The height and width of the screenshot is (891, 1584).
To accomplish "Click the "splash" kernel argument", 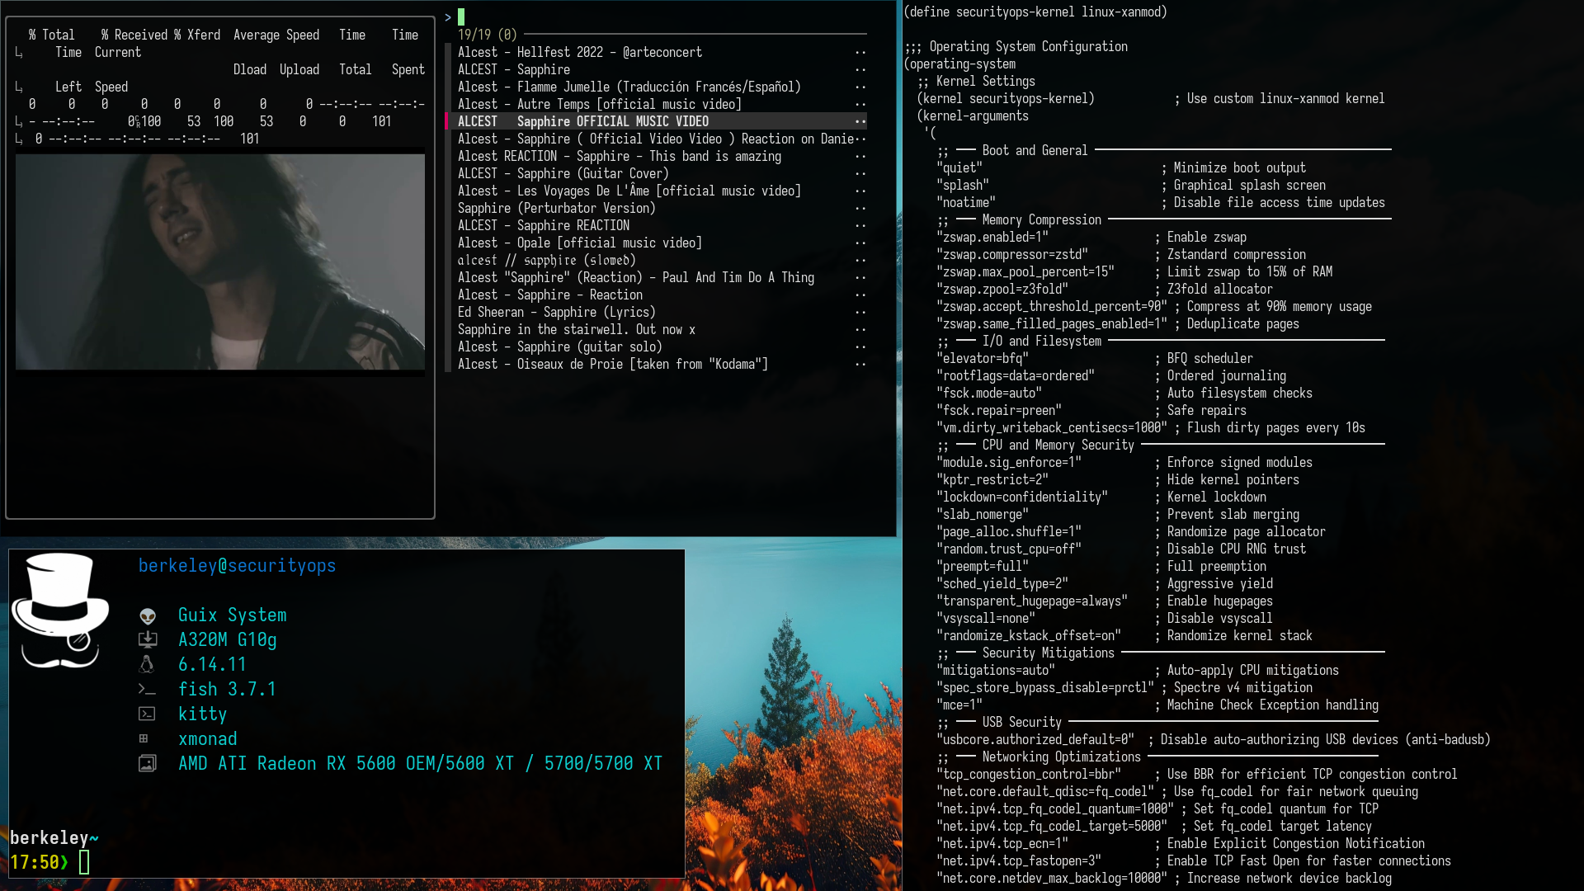I will 963,185.
